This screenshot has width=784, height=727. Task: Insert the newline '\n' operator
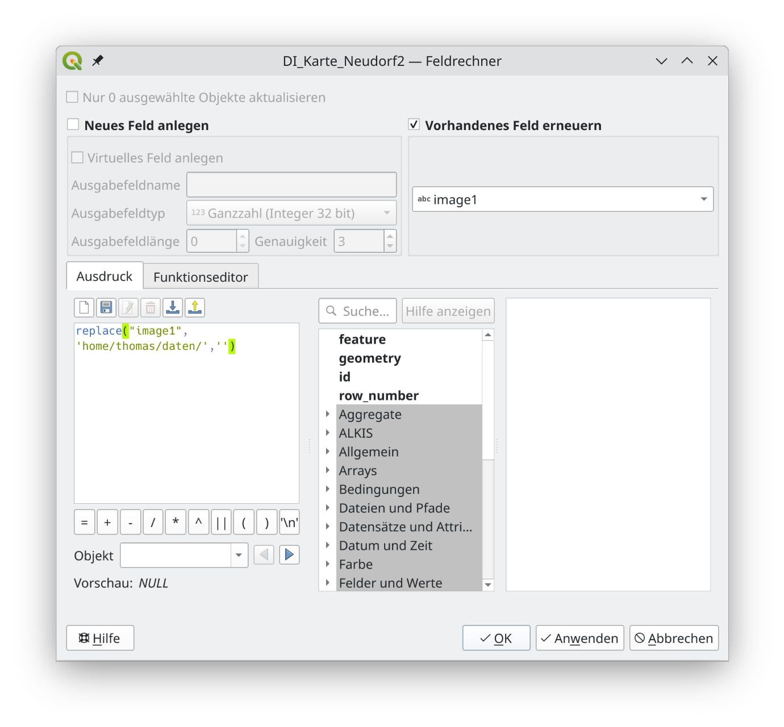pyautogui.click(x=289, y=523)
